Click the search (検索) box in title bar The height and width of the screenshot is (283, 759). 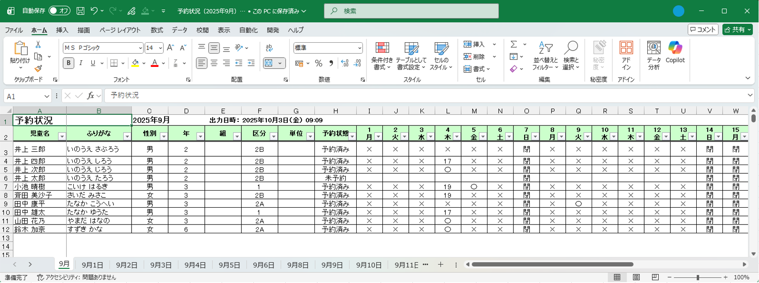point(411,11)
